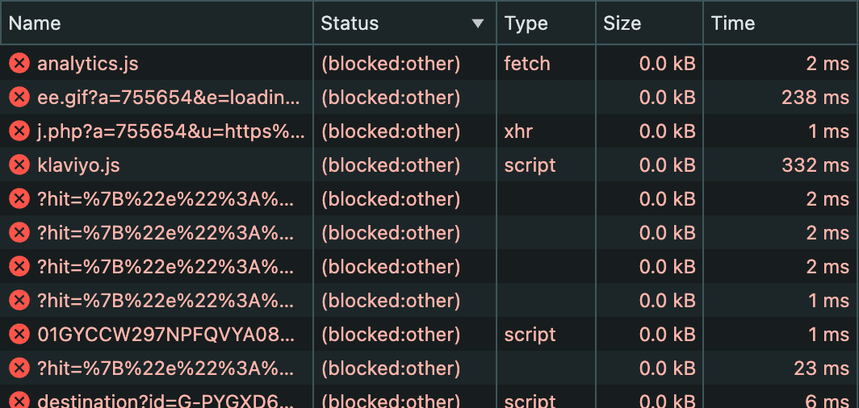Image resolution: width=859 pixels, height=408 pixels.
Task: Toggle the sort arrow in the Status column header
Action: pyautogui.click(x=478, y=23)
